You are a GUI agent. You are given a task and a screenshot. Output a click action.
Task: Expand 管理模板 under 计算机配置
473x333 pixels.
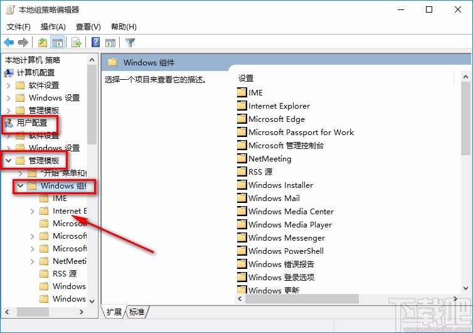tap(8, 111)
